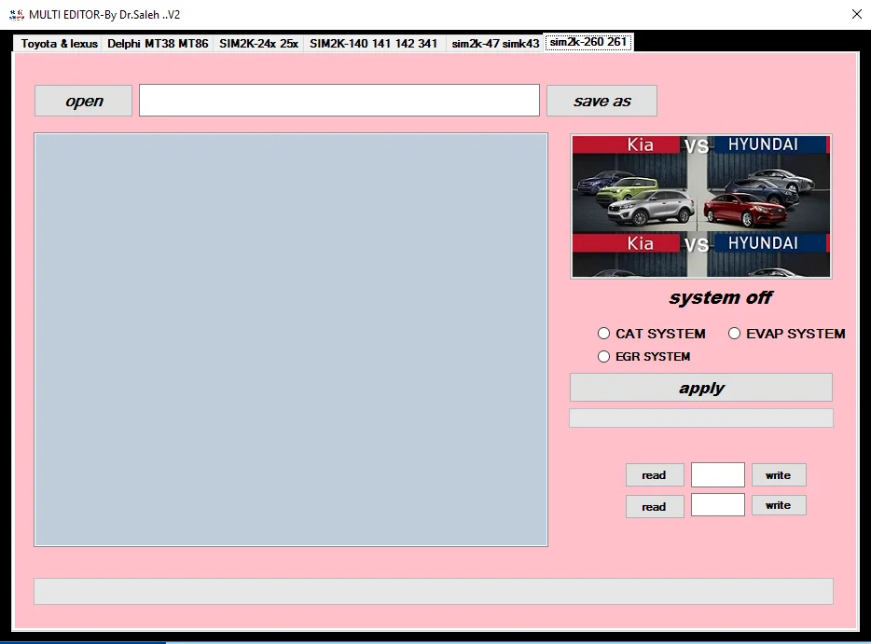Focus the upper value box between read and write

(x=718, y=474)
